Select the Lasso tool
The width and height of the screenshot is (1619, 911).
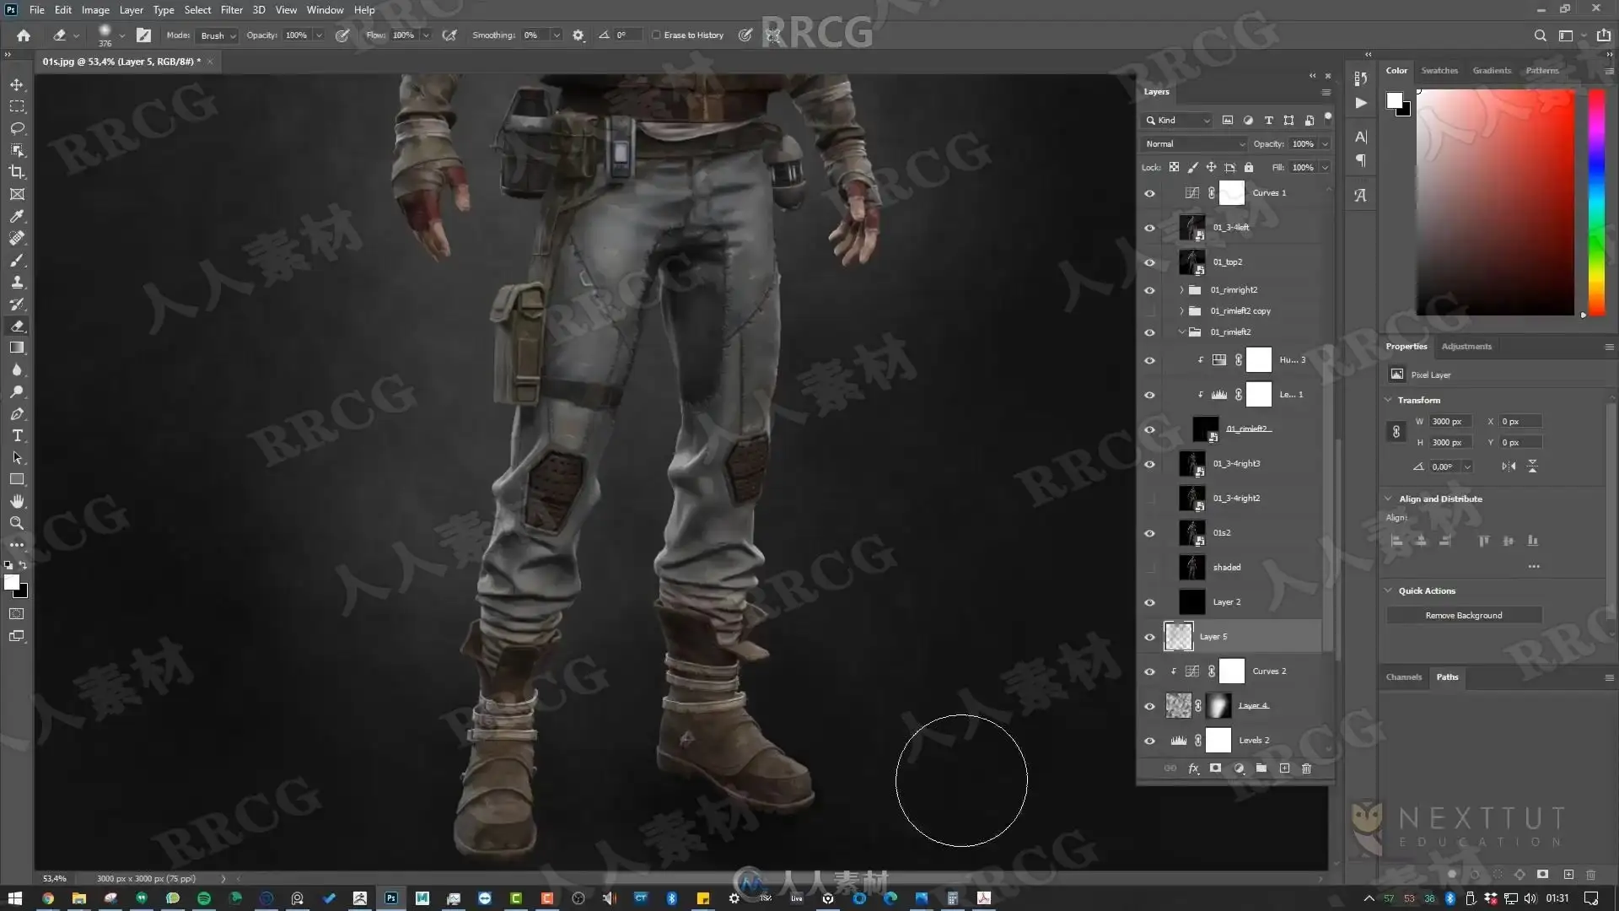pos(17,128)
